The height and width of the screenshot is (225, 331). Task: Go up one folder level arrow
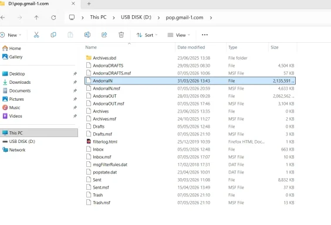[x=36, y=18]
